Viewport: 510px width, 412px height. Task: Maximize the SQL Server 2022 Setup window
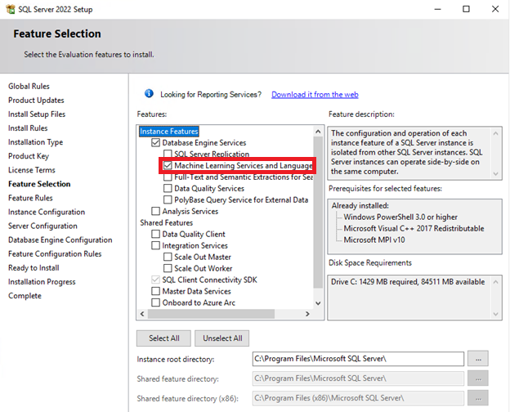pos(466,9)
